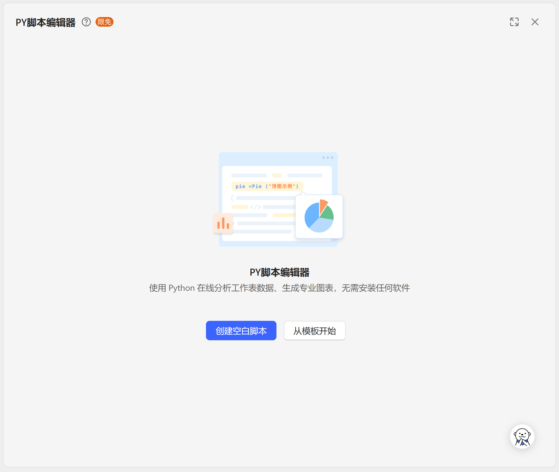559x472 pixels.
Task: Click the fullscreen toggle near the top-right corner
Action: point(514,22)
